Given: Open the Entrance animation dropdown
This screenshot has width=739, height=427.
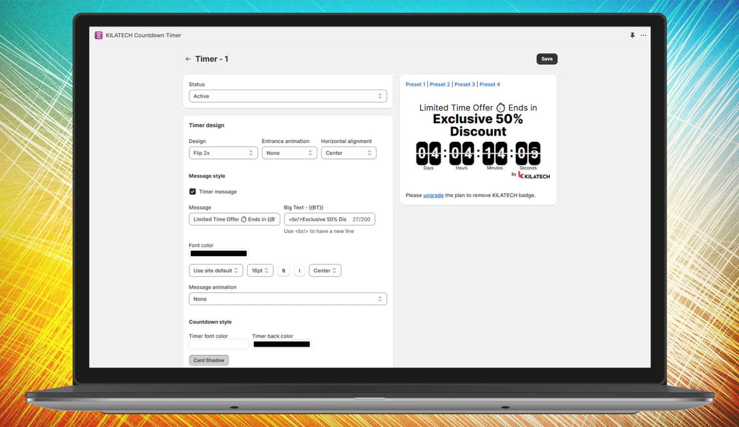Looking at the screenshot, I should 289,153.
